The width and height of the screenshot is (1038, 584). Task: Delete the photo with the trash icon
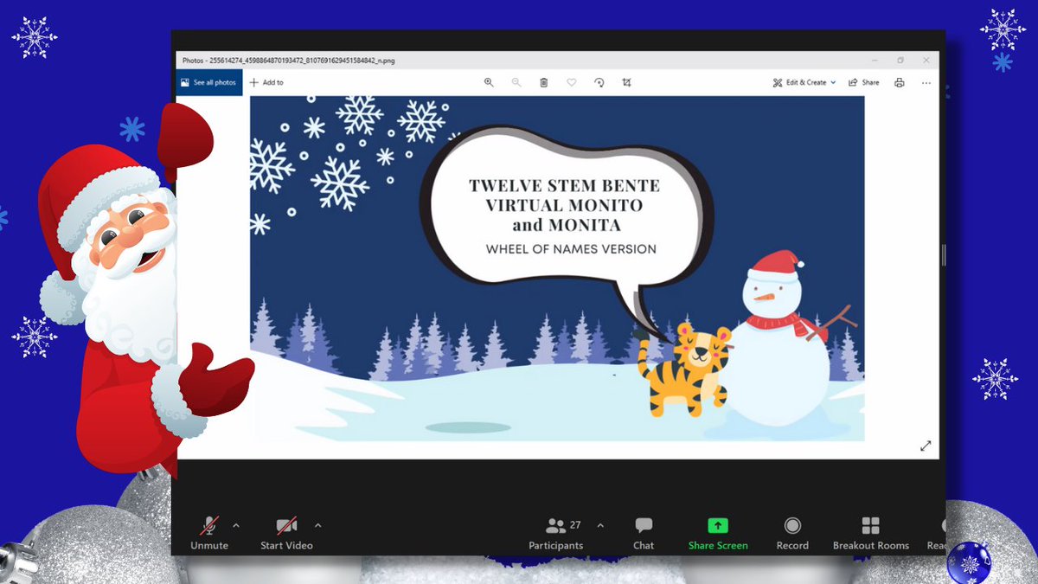[543, 82]
